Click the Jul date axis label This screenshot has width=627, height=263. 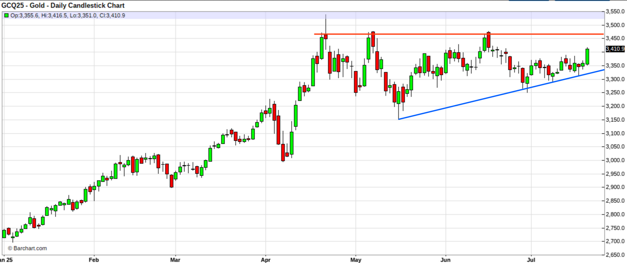point(531,259)
